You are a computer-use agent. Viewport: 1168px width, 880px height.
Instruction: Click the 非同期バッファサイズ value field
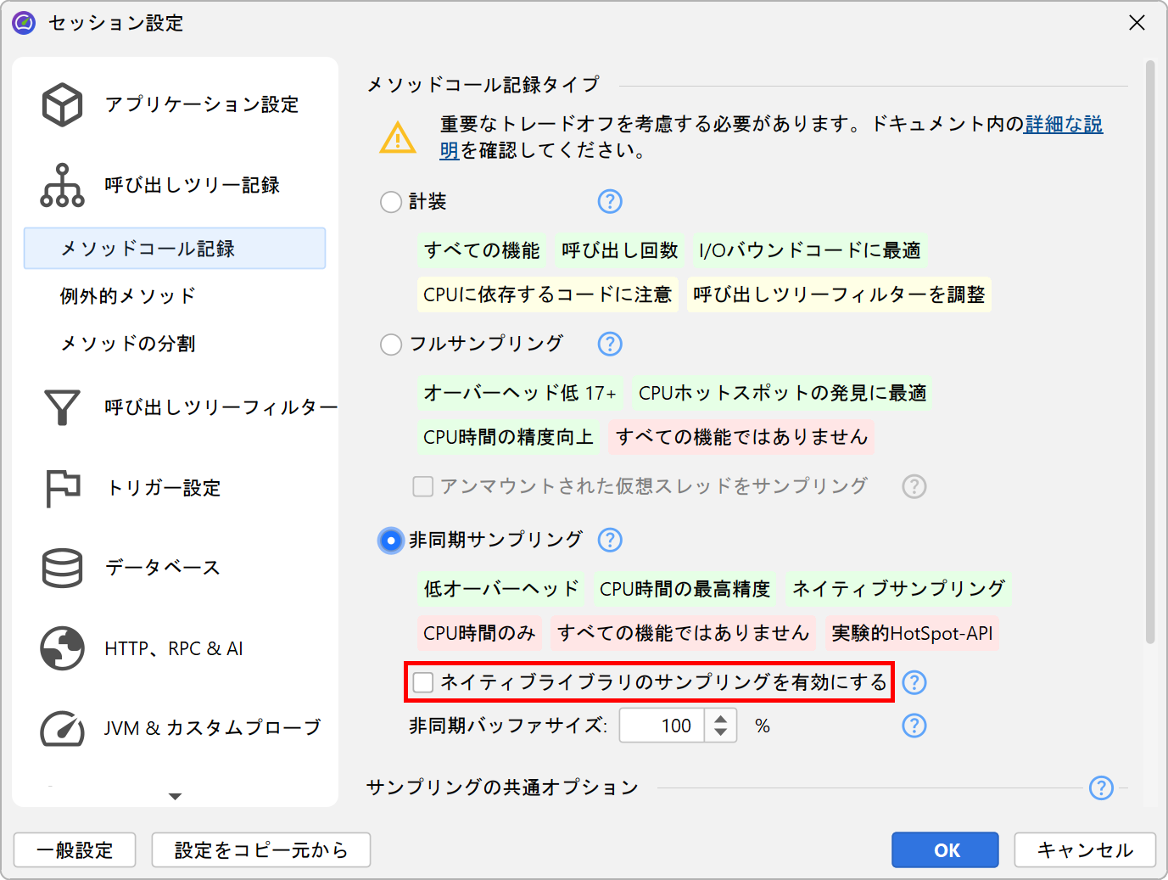pyautogui.click(x=662, y=726)
